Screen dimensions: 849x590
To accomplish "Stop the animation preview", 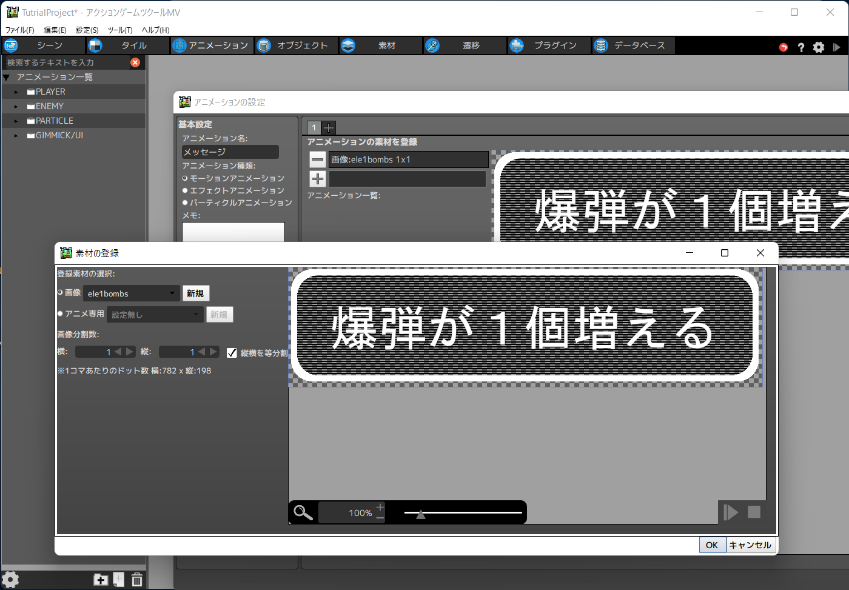I will [x=754, y=512].
